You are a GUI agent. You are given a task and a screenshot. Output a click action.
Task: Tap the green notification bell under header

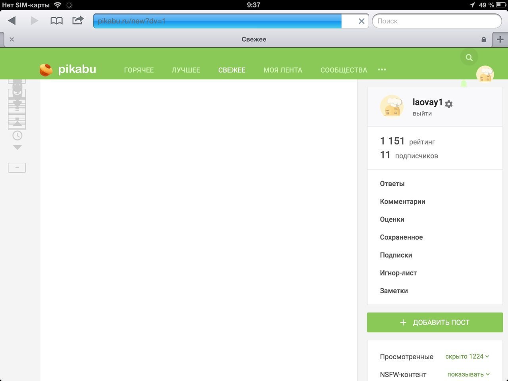(x=464, y=84)
